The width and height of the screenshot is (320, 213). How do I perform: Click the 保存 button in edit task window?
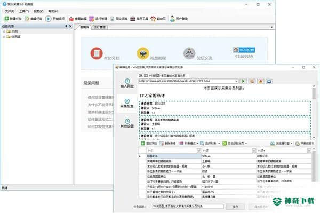[235, 207]
